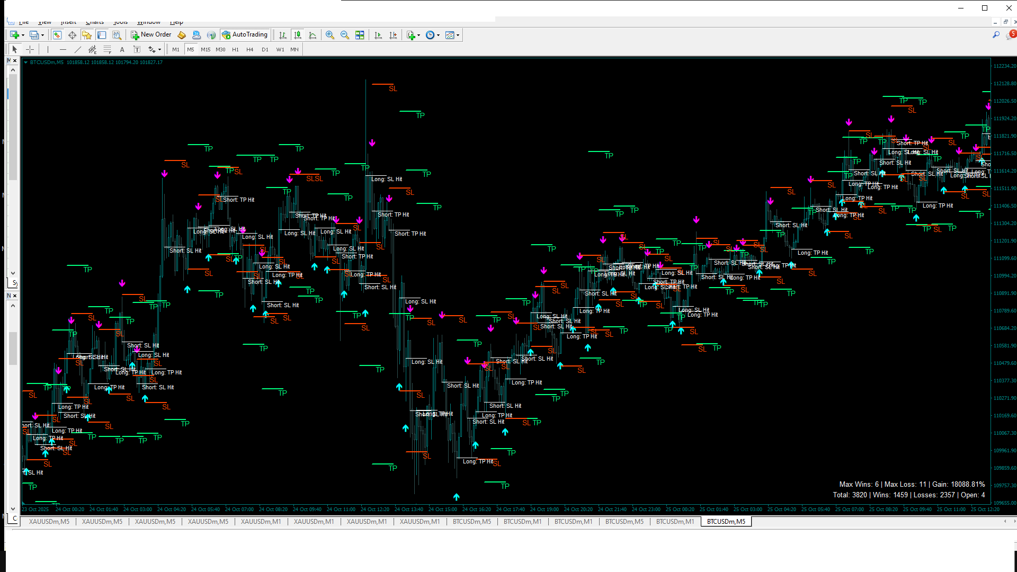The width and height of the screenshot is (1017, 572).
Task: Click the Zoom Out magnifier icon
Action: click(x=345, y=35)
